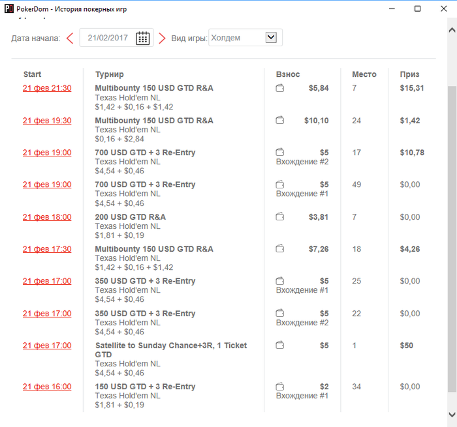Image resolution: width=457 pixels, height=427 pixels.
Task: Click wallet icon in the $7,26 row
Action: [x=280, y=248]
